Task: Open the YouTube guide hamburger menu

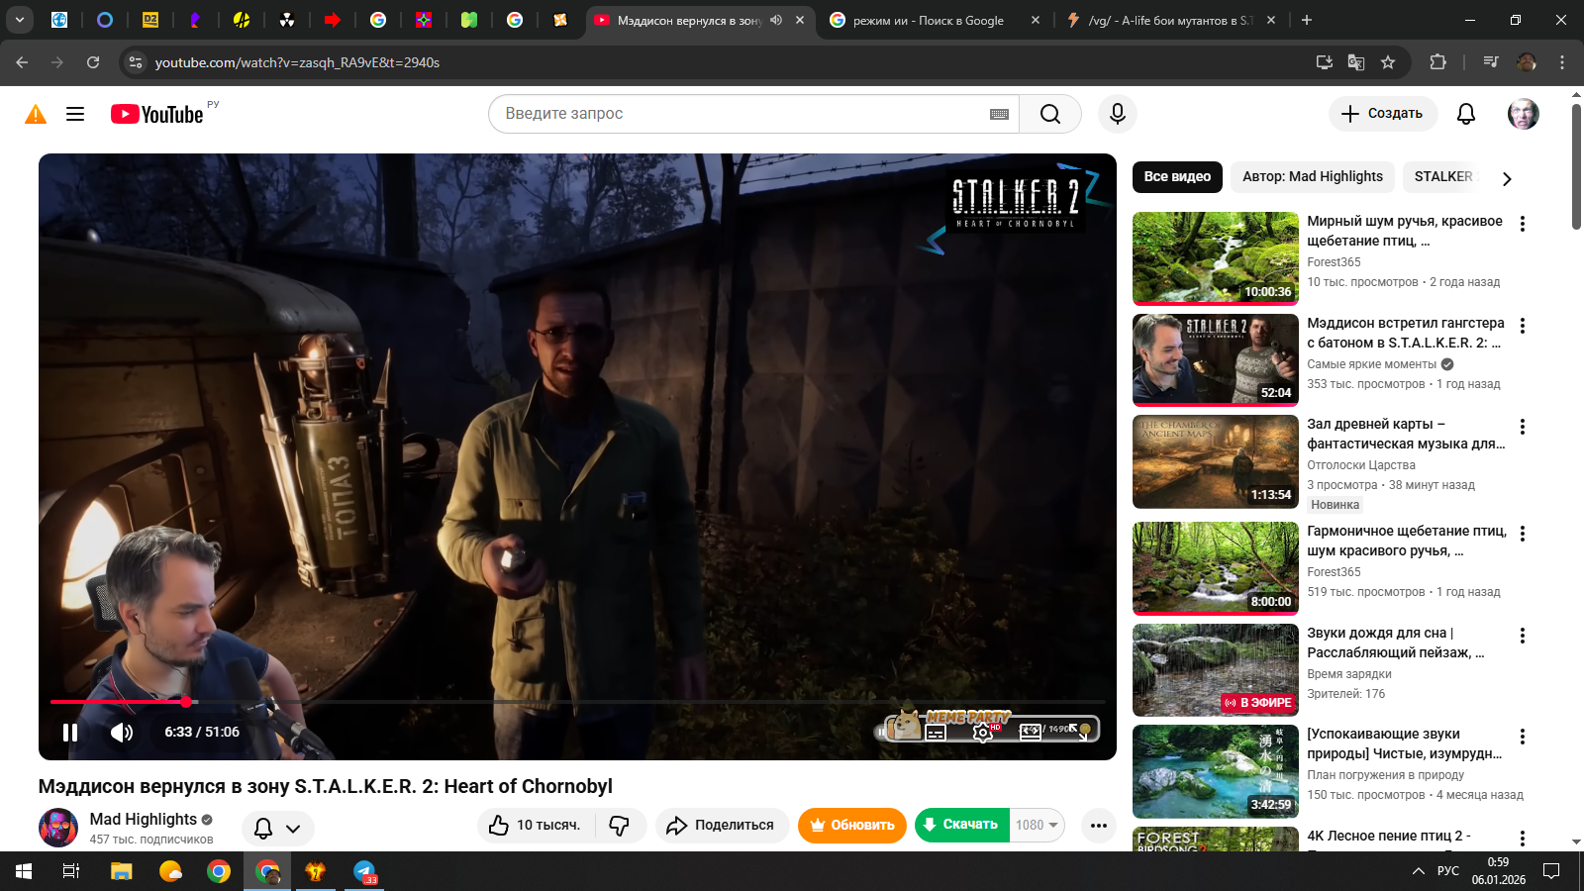Action: click(75, 114)
